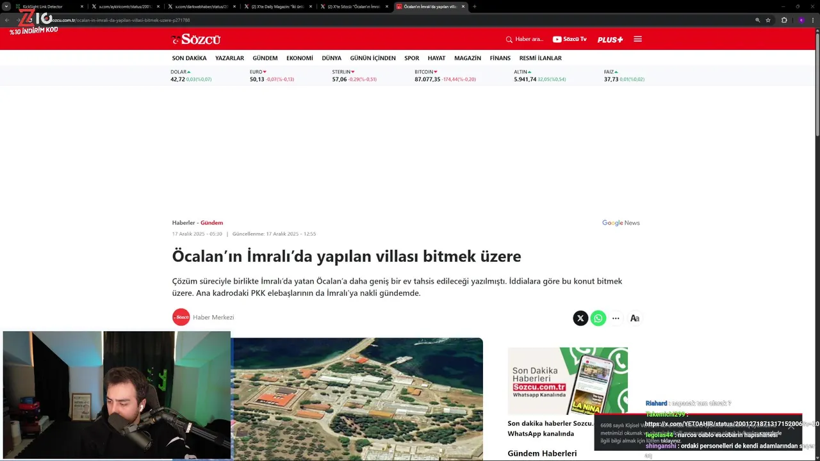Open the Sözcü TV YouTube link

click(x=570, y=39)
